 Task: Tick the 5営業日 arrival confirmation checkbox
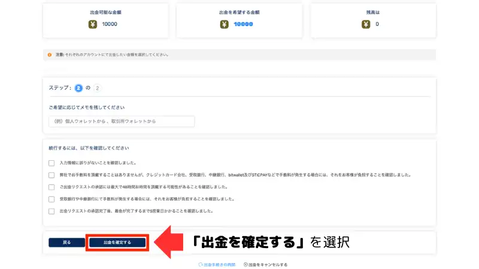(x=51, y=211)
